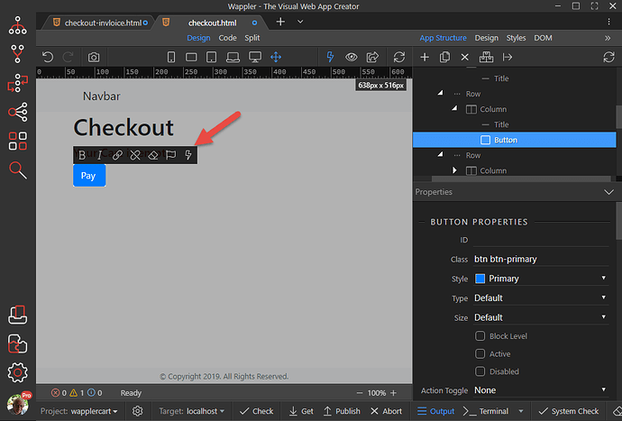Click the Abort button

pyautogui.click(x=386, y=411)
